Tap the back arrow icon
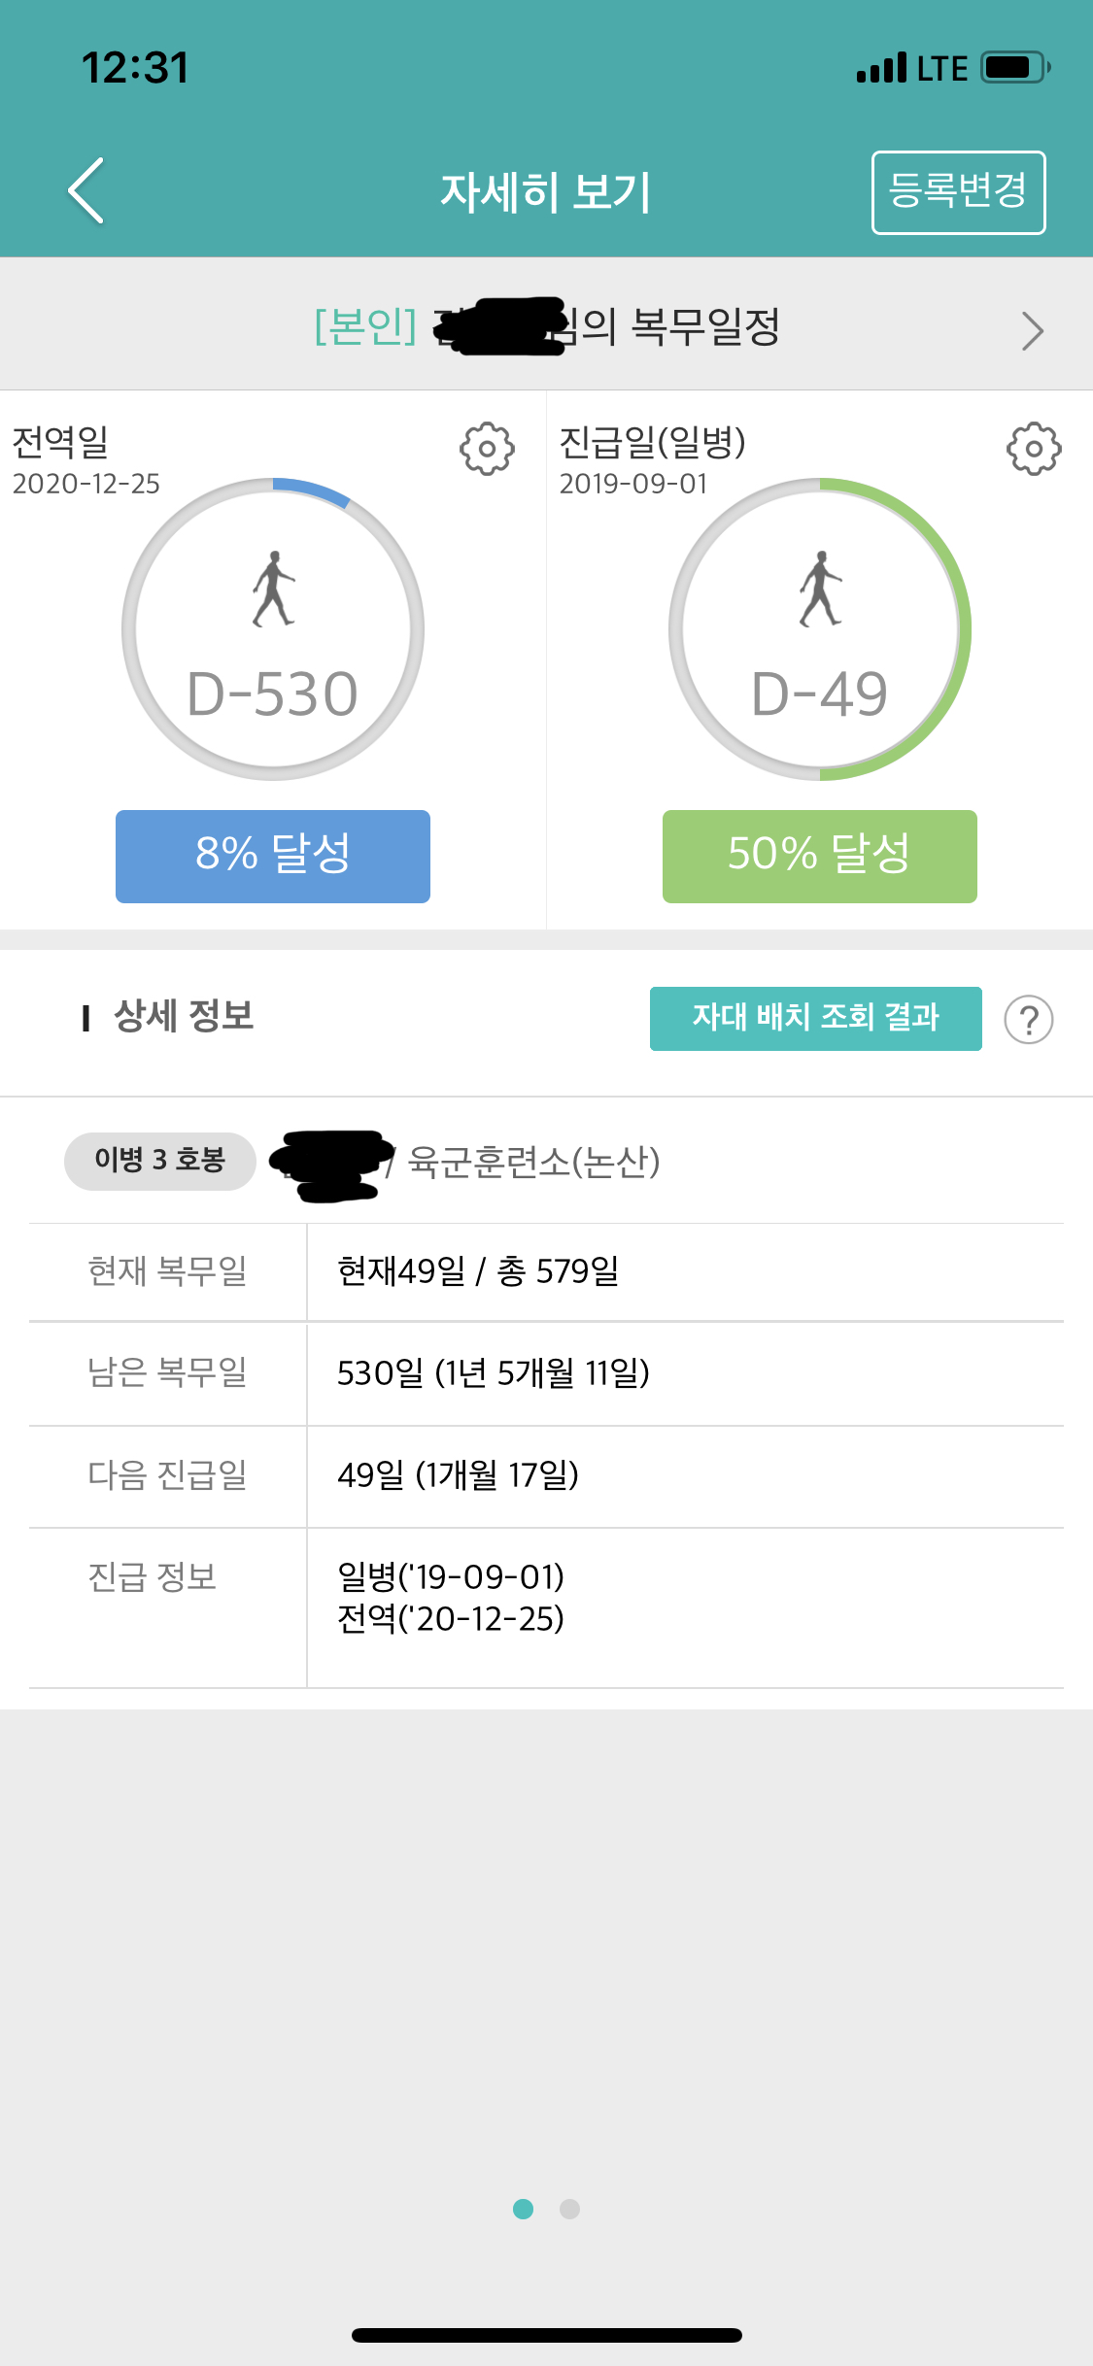This screenshot has height=2366, width=1093. pyautogui.click(x=85, y=190)
